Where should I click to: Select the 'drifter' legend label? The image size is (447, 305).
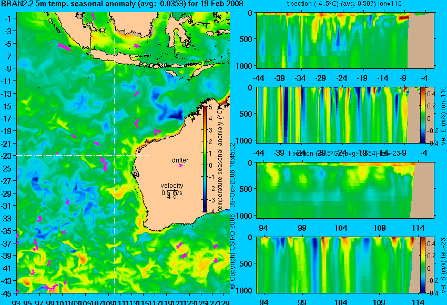pos(180,160)
